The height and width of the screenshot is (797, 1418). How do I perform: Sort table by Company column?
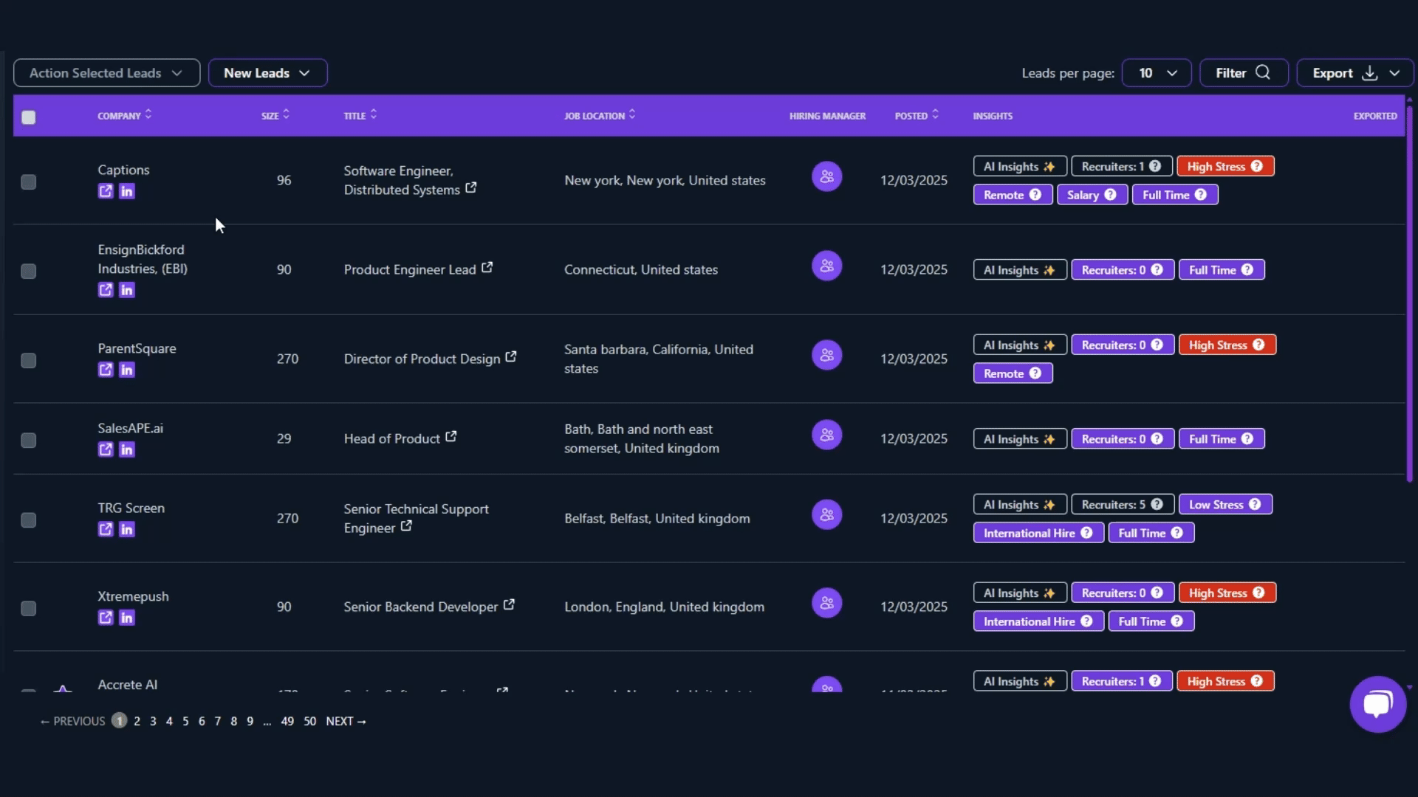pyautogui.click(x=124, y=116)
